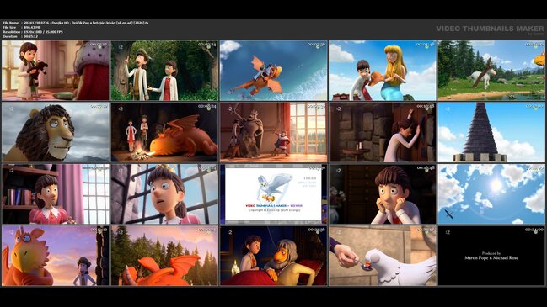Select the girl holding teddy bear thumbnail

tap(56, 71)
